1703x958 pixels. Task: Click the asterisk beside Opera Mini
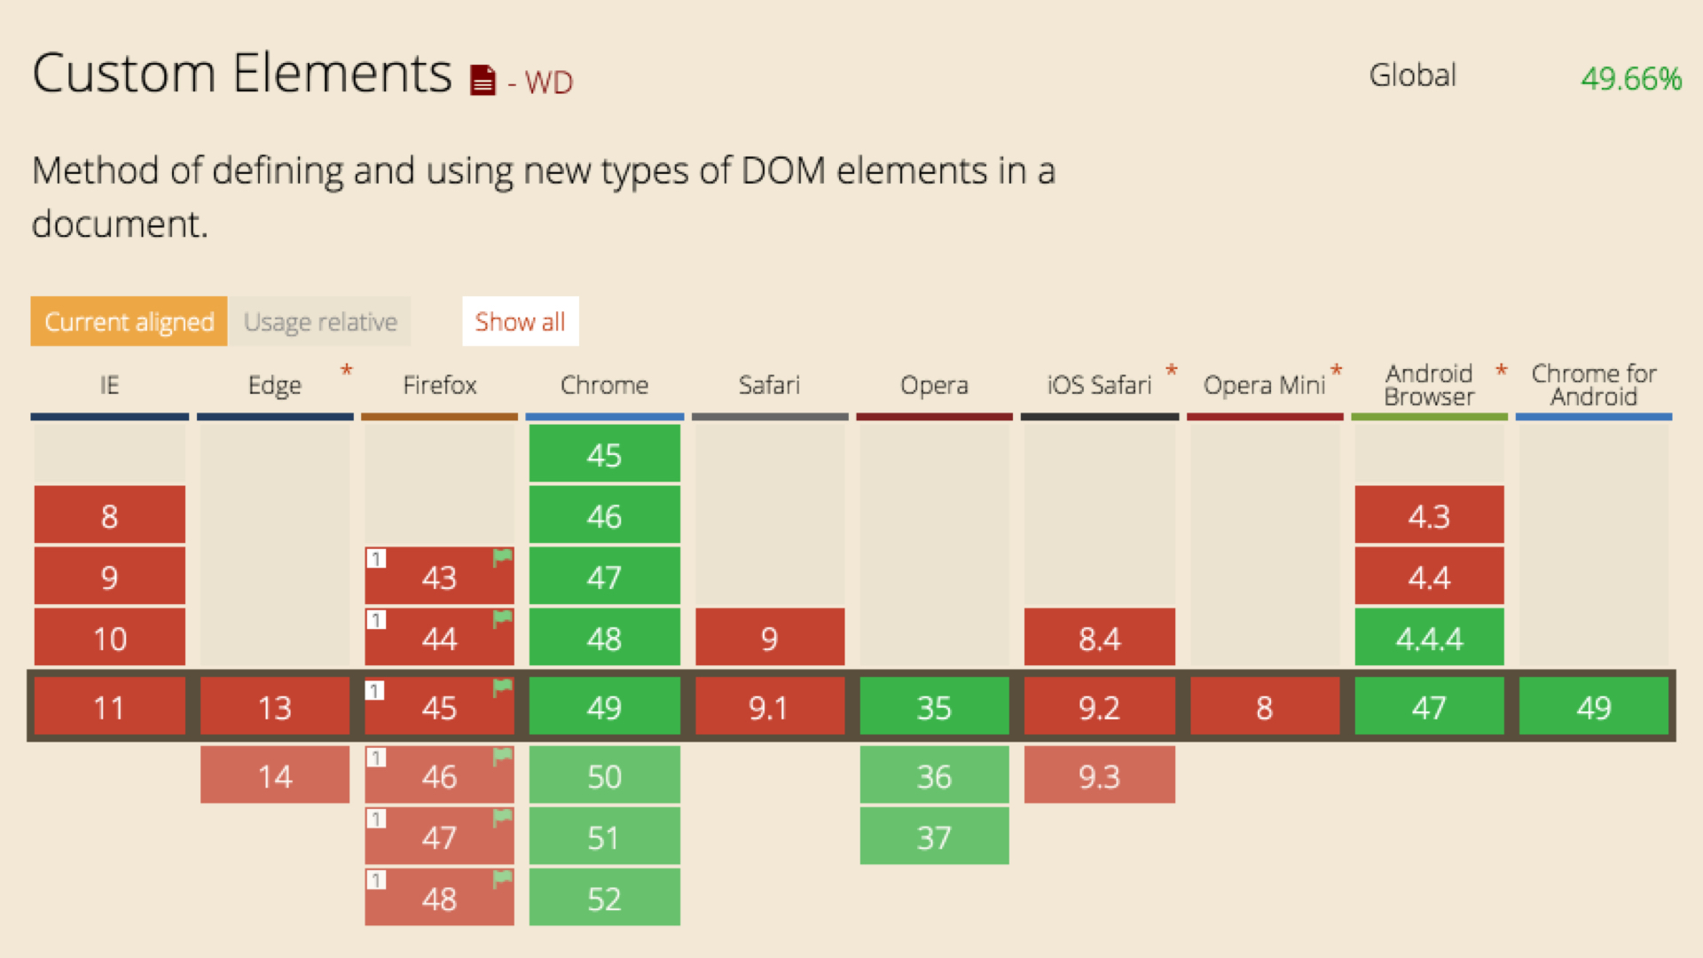point(1337,371)
